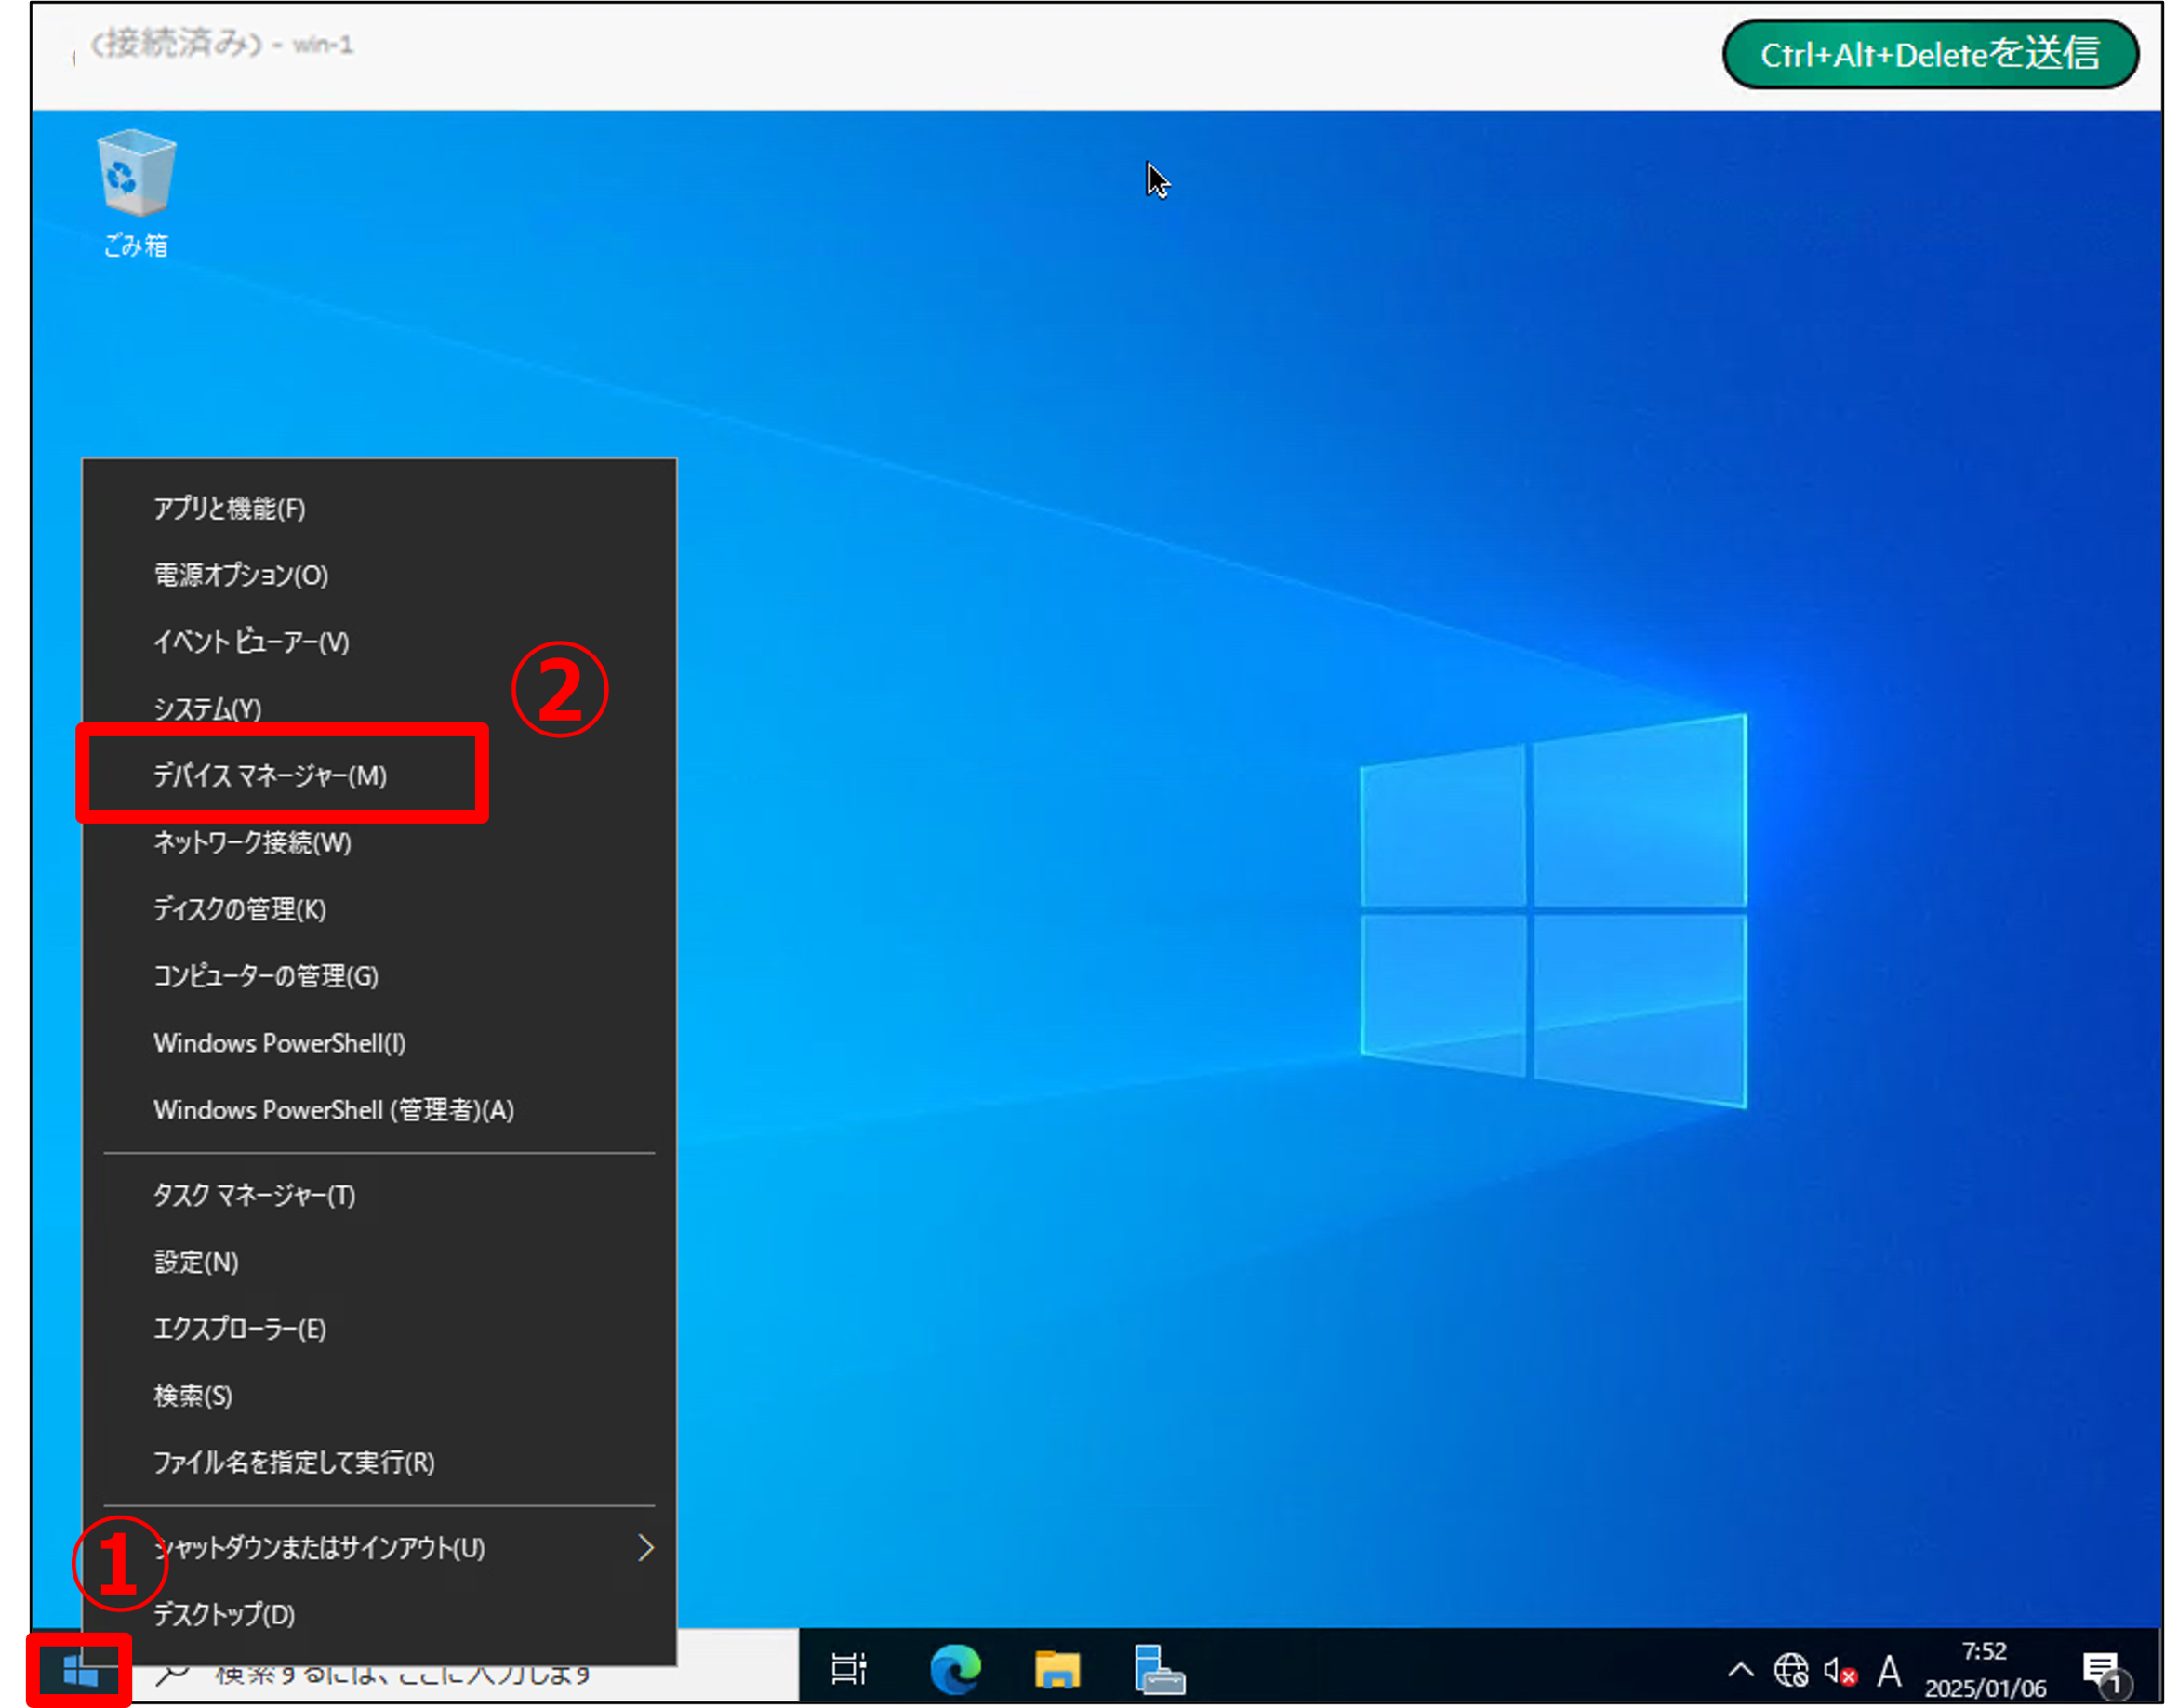Image resolution: width=2165 pixels, height=1708 pixels.
Task: Open Windows PowerShell (管理者)(A)
Action: point(333,1109)
